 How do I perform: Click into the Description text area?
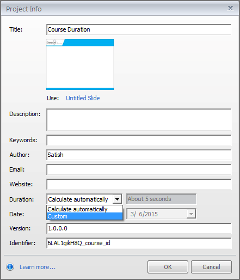pyautogui.click(x=139, y=120)
